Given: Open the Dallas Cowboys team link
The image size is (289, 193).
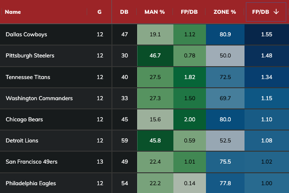Looking at the screenshot, I should (26, 34).
